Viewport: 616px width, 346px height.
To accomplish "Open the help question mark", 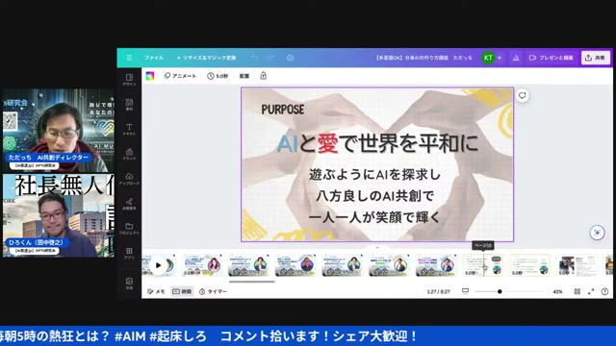I will [605, 291].
